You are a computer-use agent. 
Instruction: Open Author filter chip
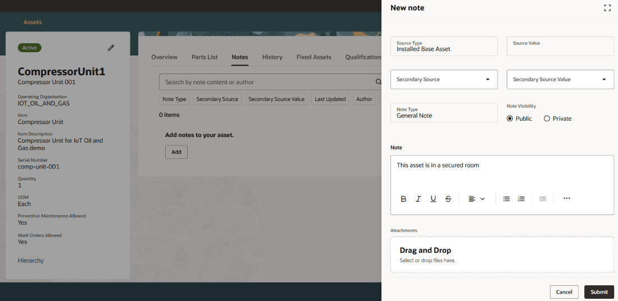point(364,99)
